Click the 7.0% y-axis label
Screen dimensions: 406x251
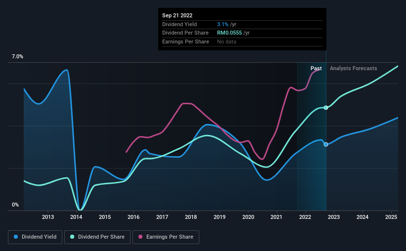[x=17, y=57]
